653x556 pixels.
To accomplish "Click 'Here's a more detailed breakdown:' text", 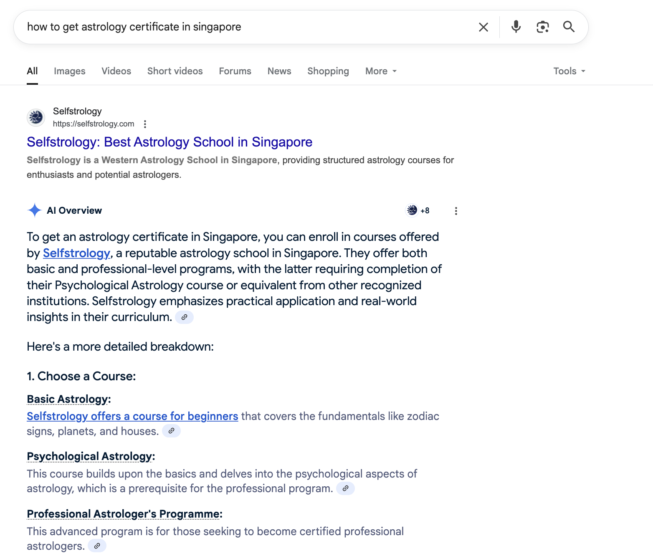I will click(x=120, y=347).
